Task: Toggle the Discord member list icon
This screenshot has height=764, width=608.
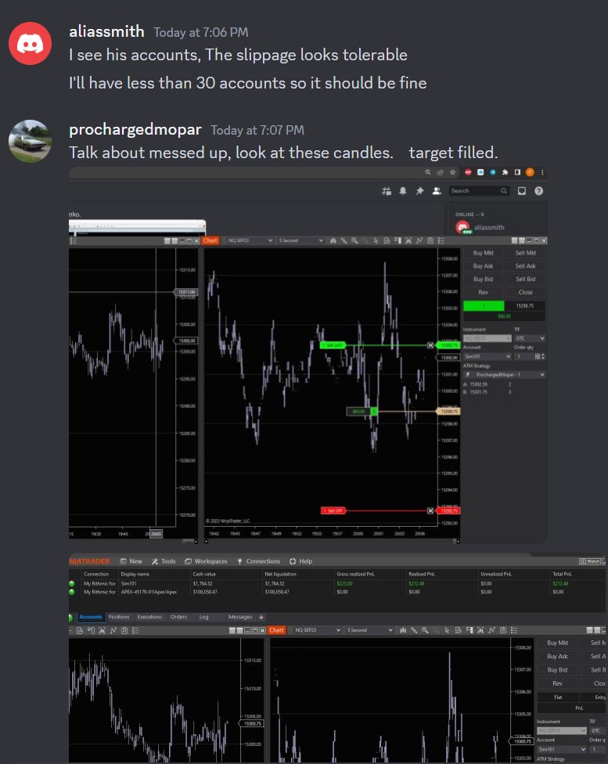Action: tap(437, 191)
